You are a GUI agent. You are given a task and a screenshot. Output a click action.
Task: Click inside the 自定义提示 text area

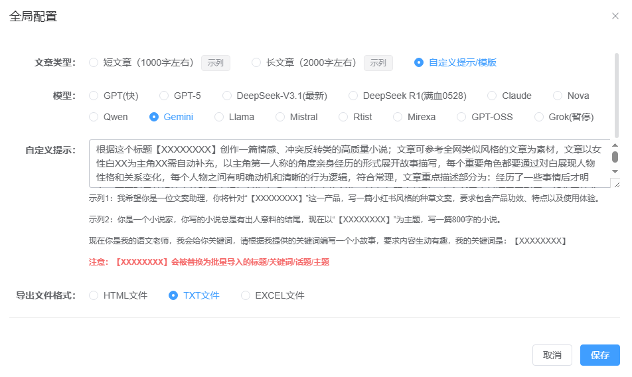point(345,163)
